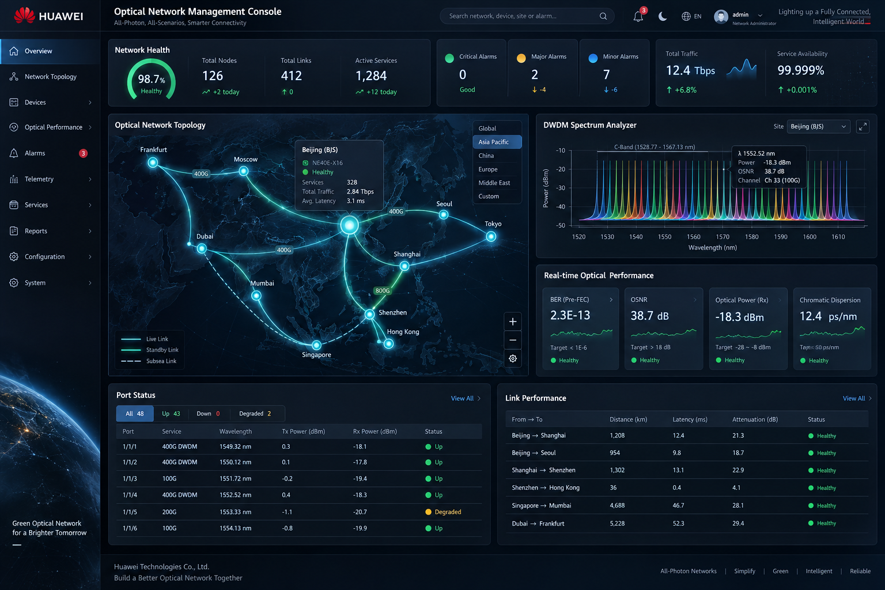Viewport: 885px width, 590px height.
Task: Open topology map settings gear
Action: click(x=513, y=358)
